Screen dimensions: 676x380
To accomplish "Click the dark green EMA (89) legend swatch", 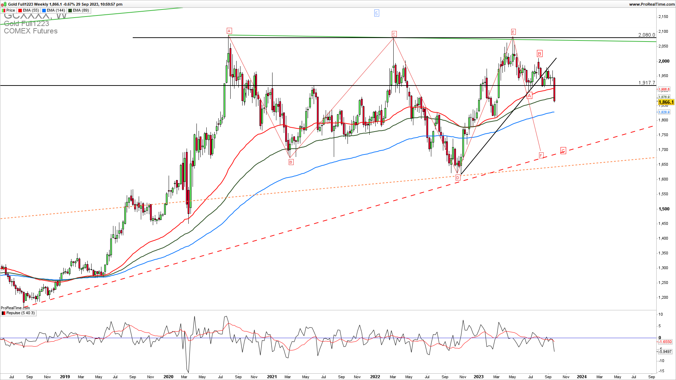I will 70,11.
